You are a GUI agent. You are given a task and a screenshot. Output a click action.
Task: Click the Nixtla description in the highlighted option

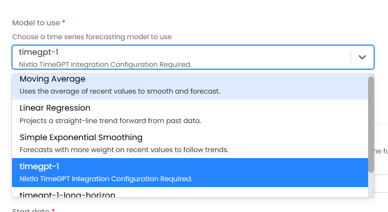(x=105, y=179)
